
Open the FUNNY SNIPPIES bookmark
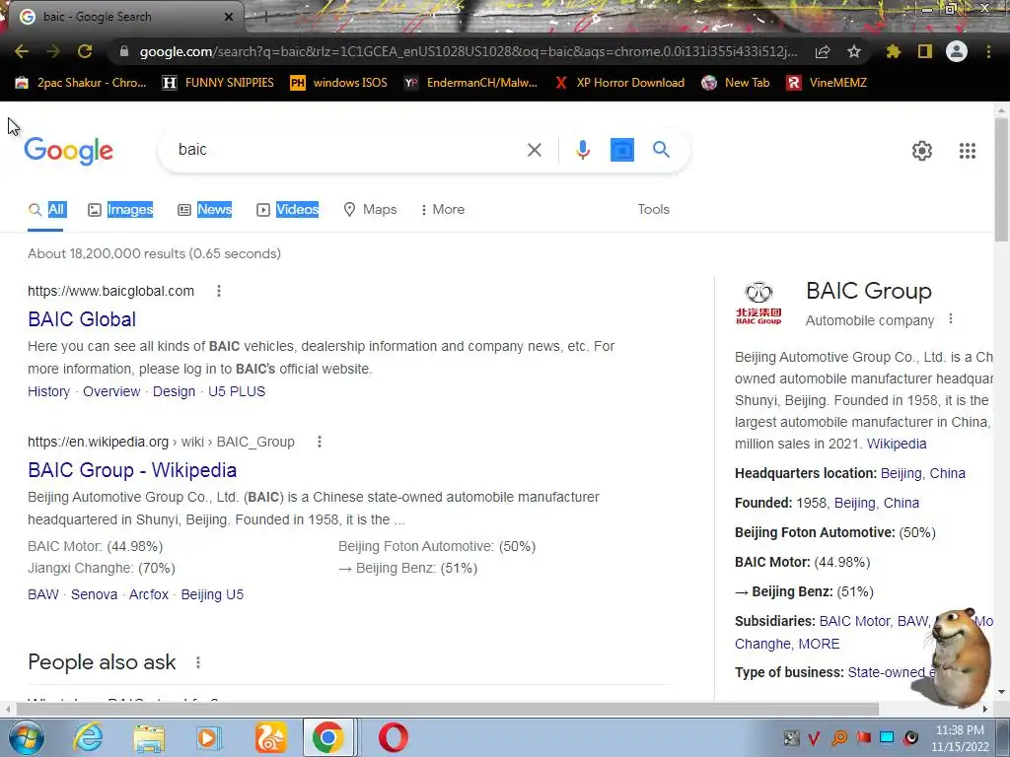[x=218, y=83]
